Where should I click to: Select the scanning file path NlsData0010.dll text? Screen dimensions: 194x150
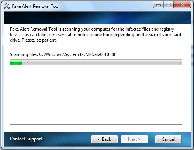(77, 54)
